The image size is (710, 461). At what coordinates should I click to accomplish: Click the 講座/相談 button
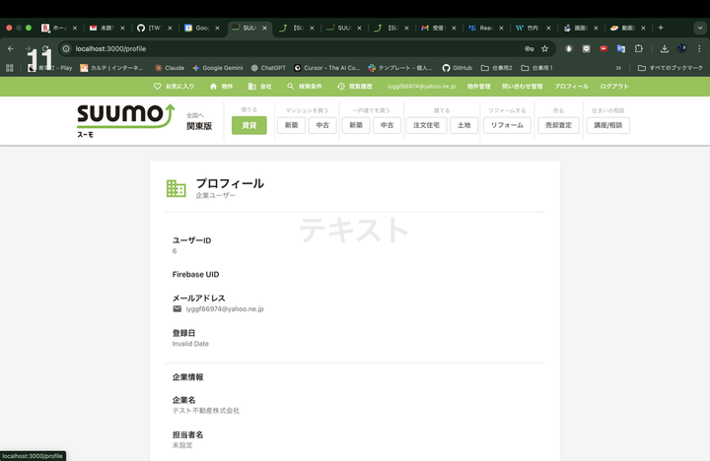click(x=608, y=125)
